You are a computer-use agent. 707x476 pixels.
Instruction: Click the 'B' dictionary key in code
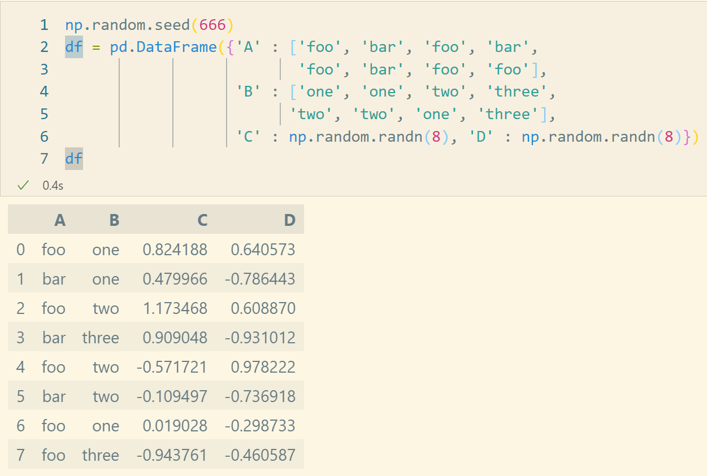coord(248,91)
